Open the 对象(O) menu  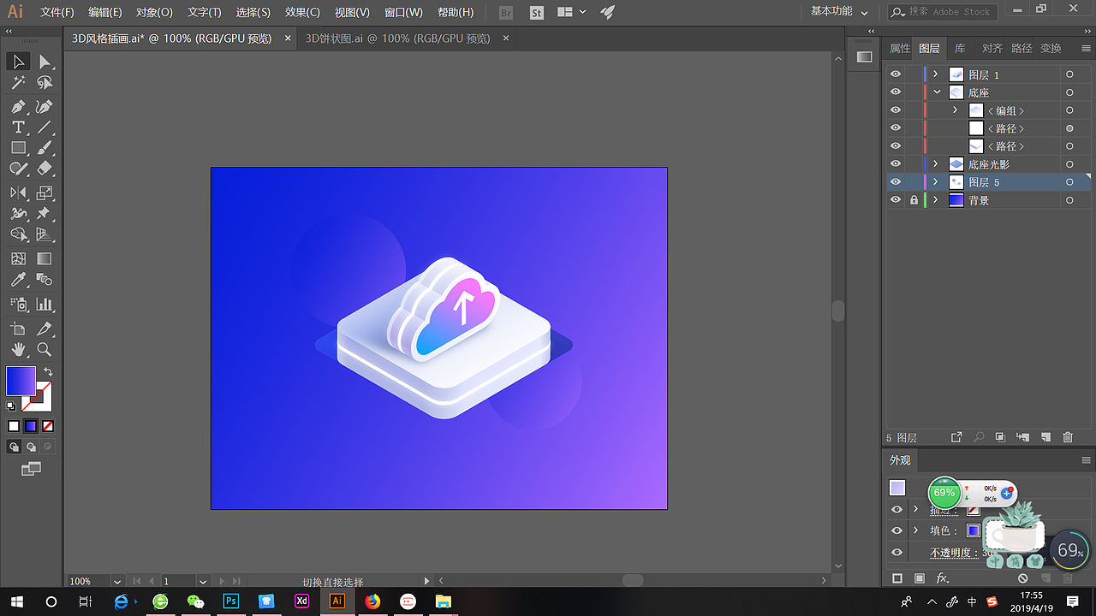click(x=154, y=12)
